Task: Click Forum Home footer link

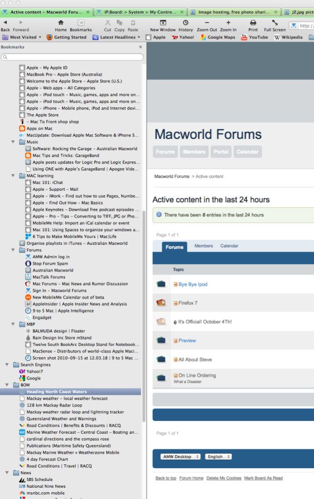Action: click(191, 478)
